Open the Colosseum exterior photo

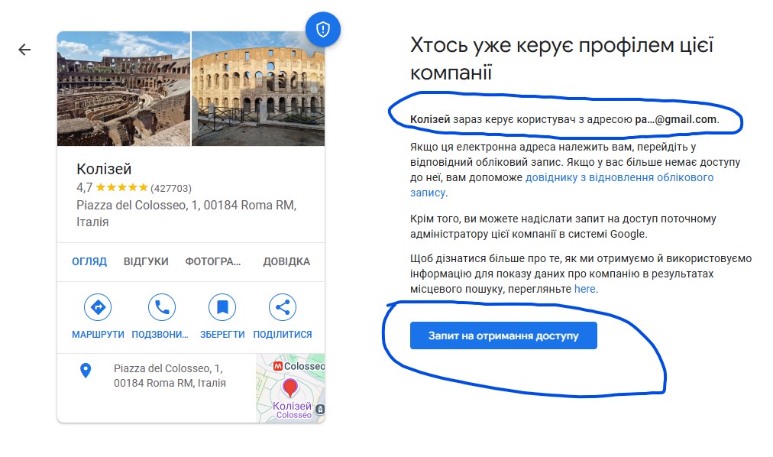click(x=258, y=89)
